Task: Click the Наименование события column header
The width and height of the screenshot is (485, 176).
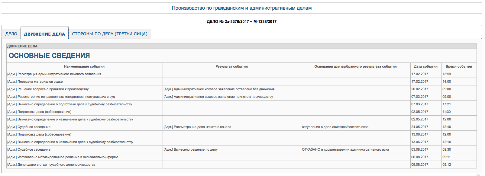Action: coord(84,66)
